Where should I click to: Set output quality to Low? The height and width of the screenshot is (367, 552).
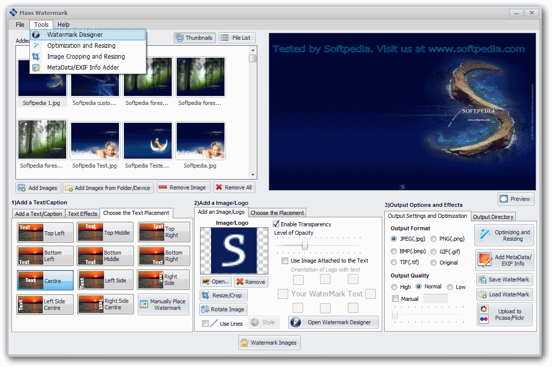pos(450,287)
